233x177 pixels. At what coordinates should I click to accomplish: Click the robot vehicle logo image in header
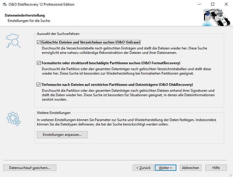[217, 17]
